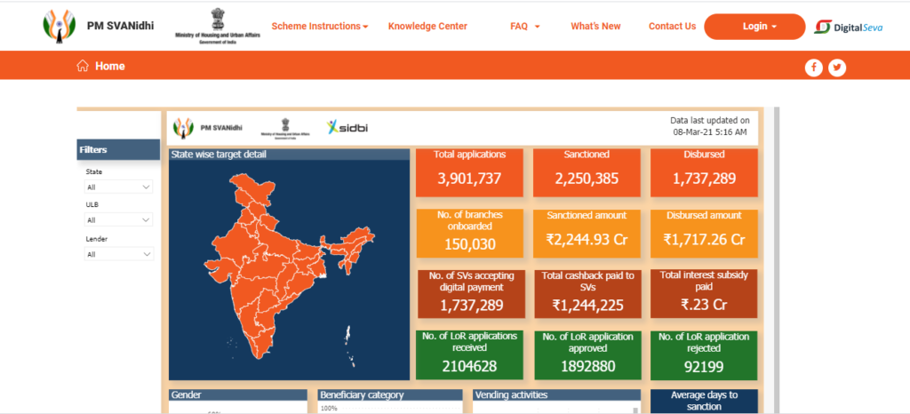Click the Ministry emblem inside the dashboard header

(x=285, y=128)
